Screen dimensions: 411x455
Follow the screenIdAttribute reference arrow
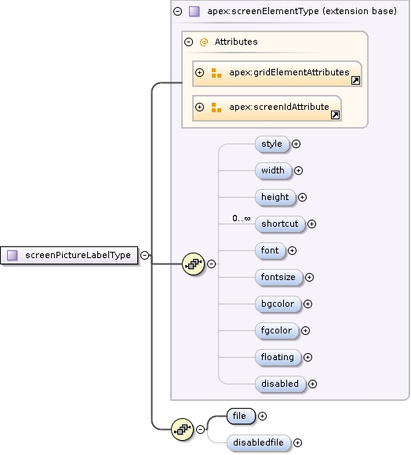335,115
